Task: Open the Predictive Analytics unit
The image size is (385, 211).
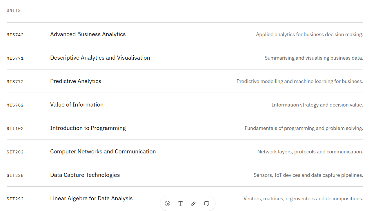Action: tap(76, 81)
